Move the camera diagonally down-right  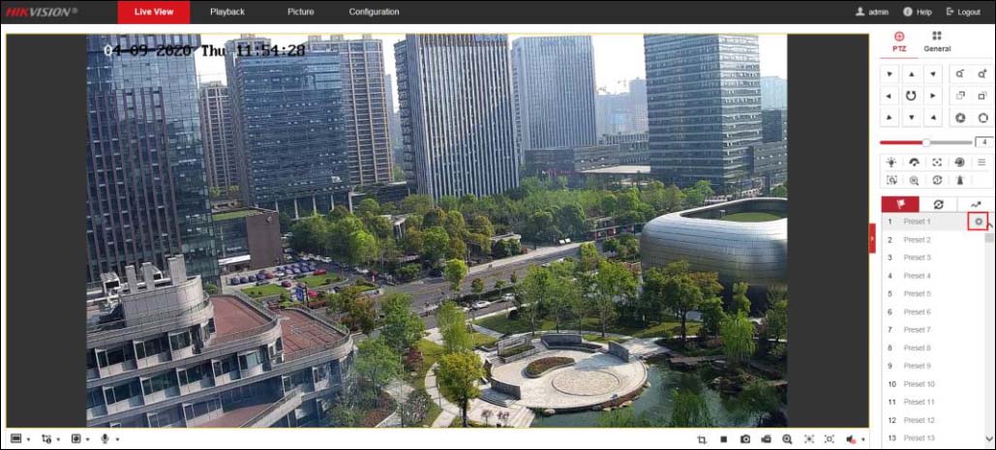pyautogui.click(x=932, y=117)
